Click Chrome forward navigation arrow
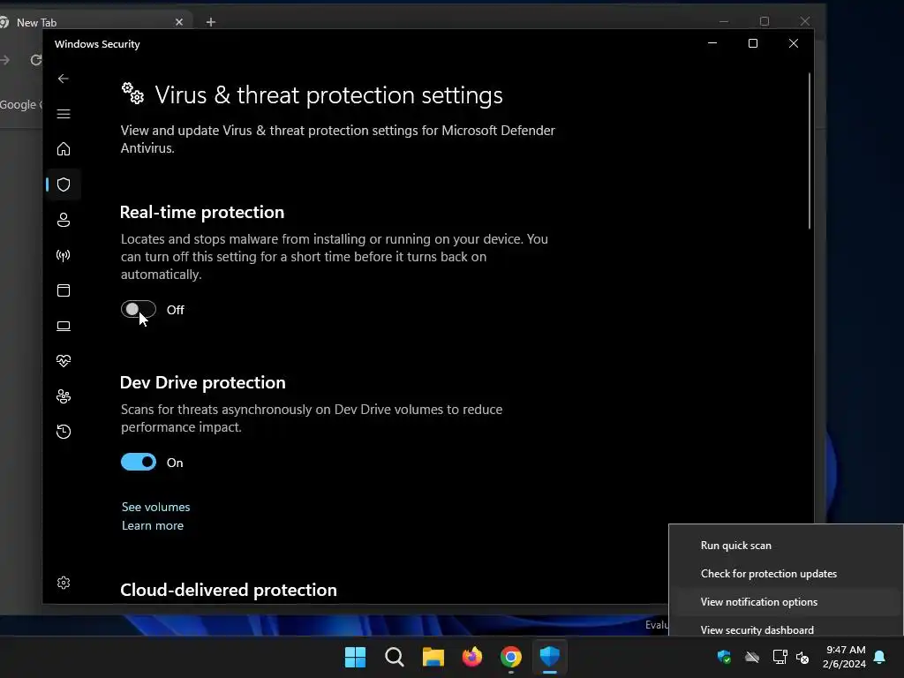The image size is (904, 678). [5, 60]
